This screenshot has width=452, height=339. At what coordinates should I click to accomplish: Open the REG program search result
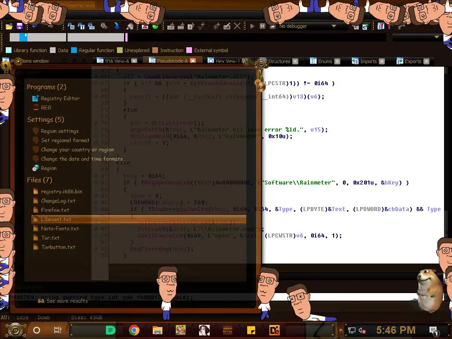coord(46,108)
